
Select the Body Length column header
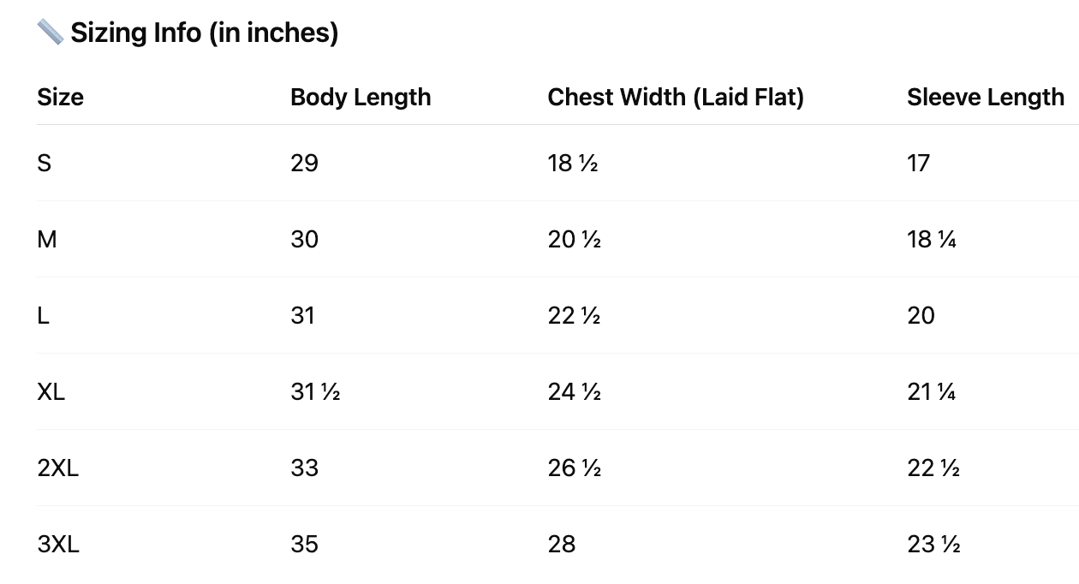361,98
